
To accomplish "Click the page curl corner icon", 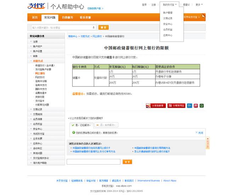I will (203, 16).
